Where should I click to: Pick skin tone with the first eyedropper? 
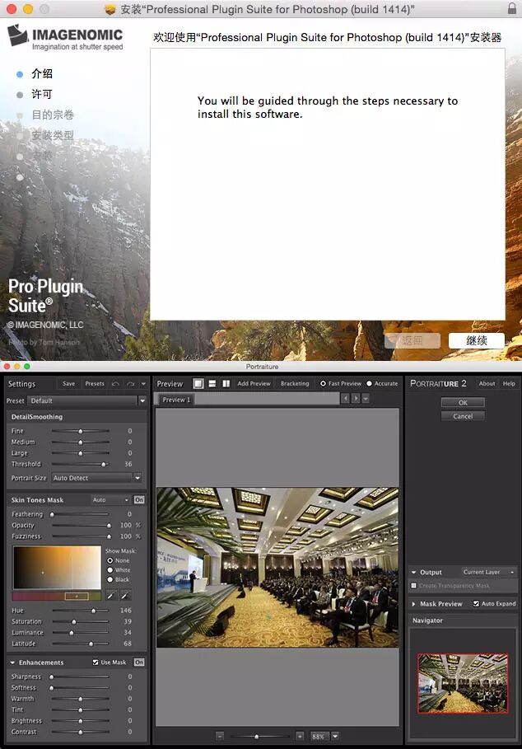[110, 595]
